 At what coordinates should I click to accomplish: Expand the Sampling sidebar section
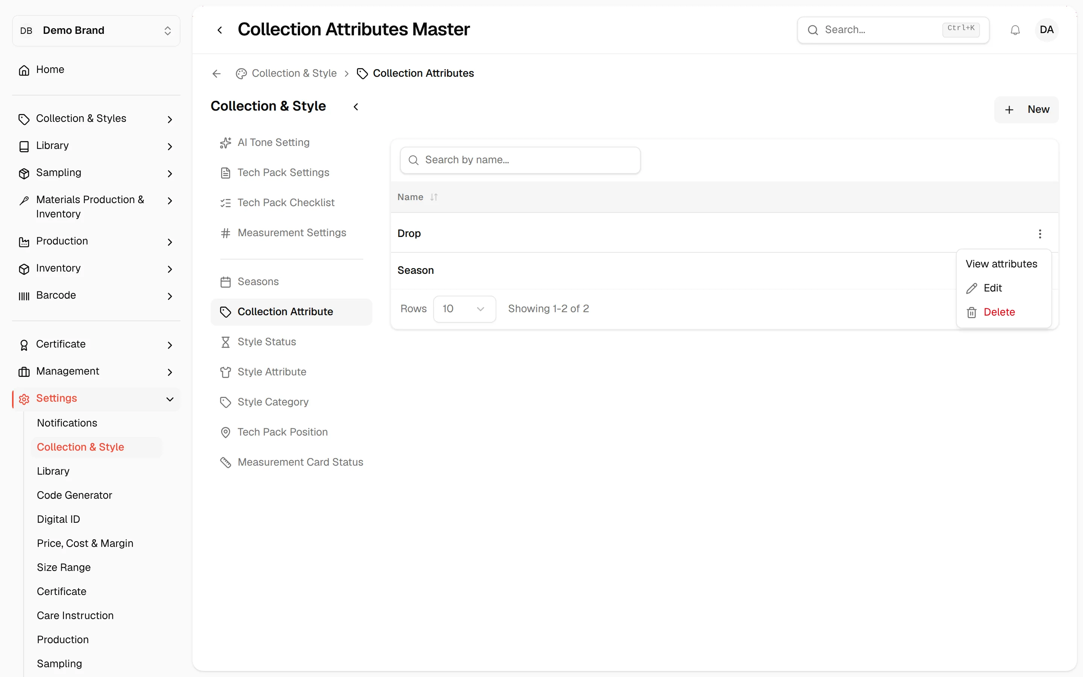(x=96, y=173)
